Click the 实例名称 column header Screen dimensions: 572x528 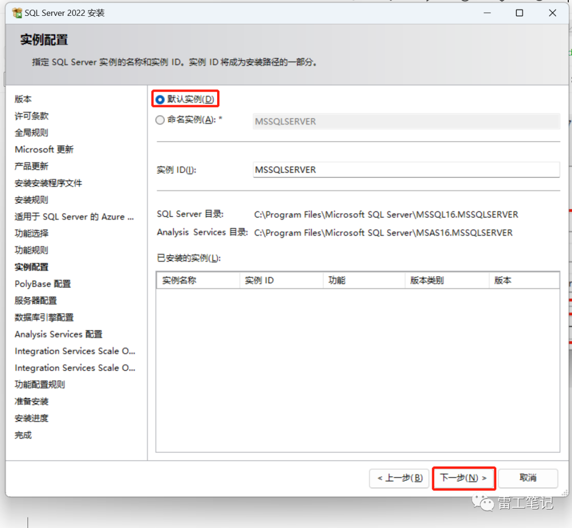pyautogui.click(x=198, y=280)
